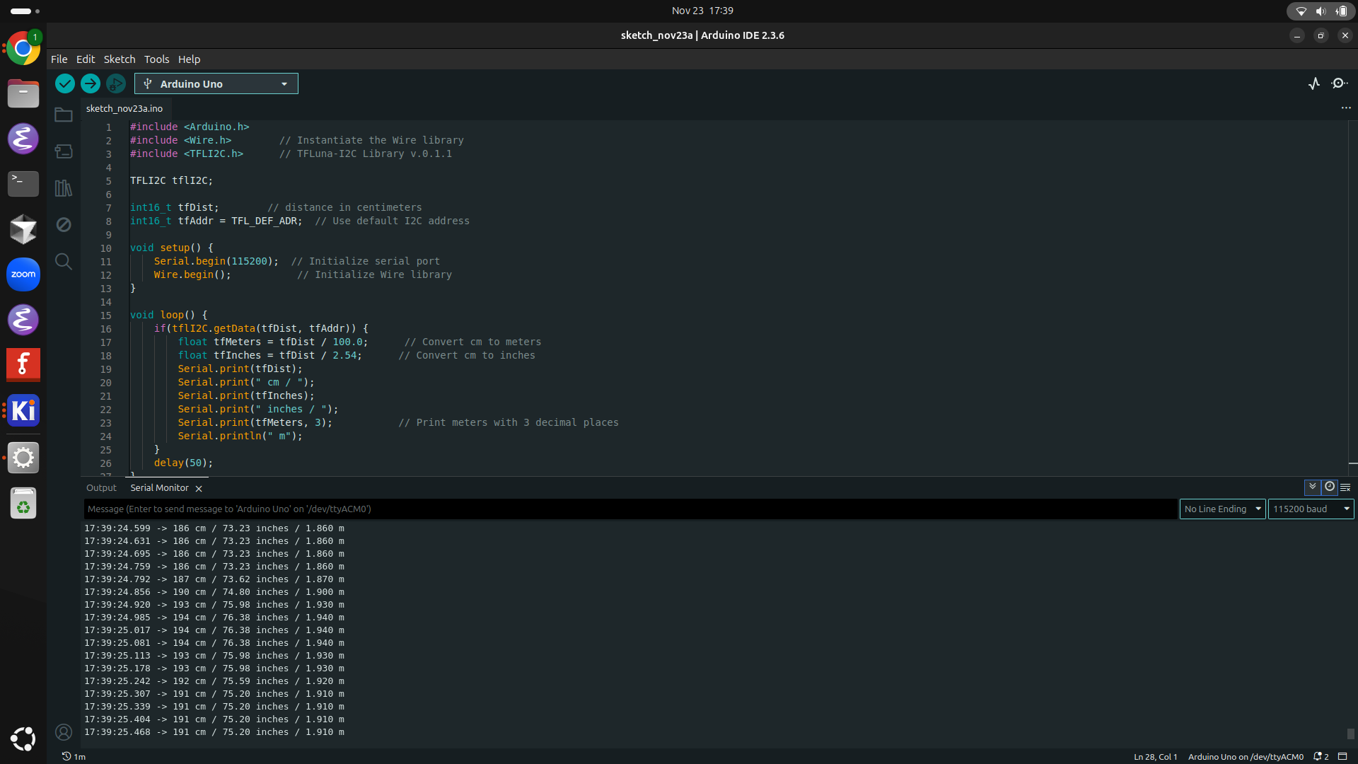
Task: Open the Library Manager sidebar icon
Action: pyautogui.click(x=64, y=187)
